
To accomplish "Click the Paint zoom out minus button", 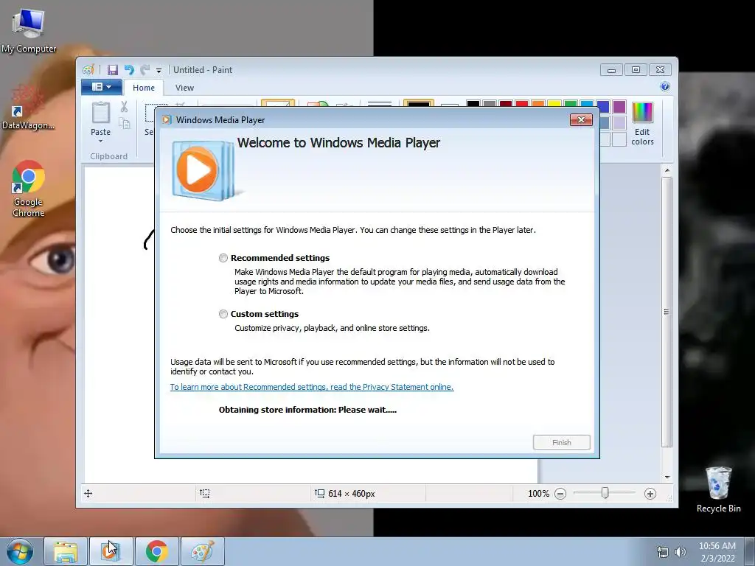I will (560, 494).
